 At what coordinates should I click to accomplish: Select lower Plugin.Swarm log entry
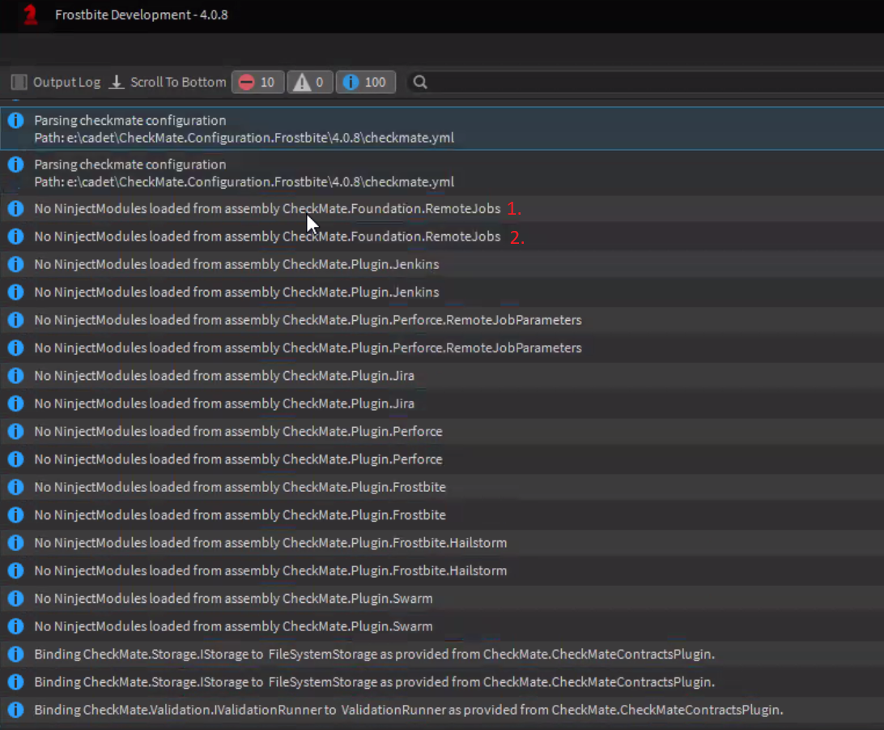coord(442,626)
